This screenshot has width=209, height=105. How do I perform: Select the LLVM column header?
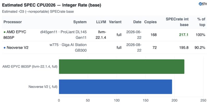click(x=101, y=22)
